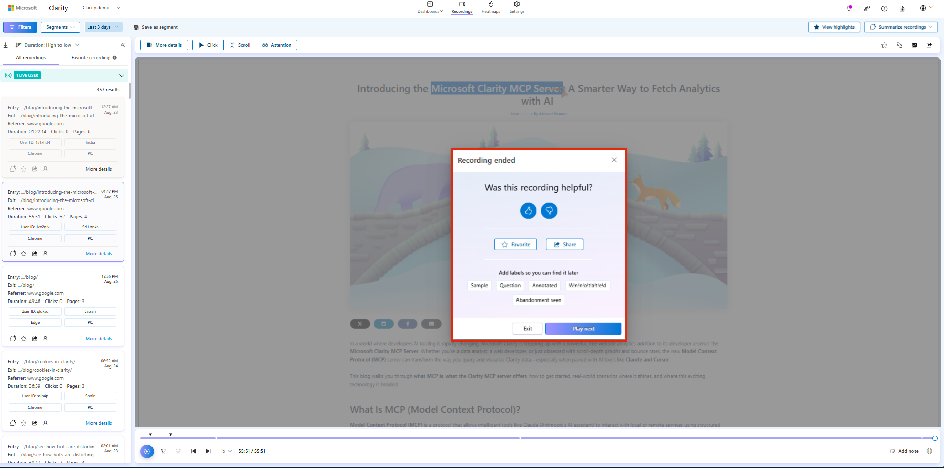Screen dimensions: 944x468
Task: Open the Dashboards section
Action: (x=430, y=8)
